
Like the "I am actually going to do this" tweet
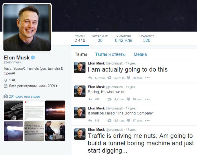pos(128,78)
